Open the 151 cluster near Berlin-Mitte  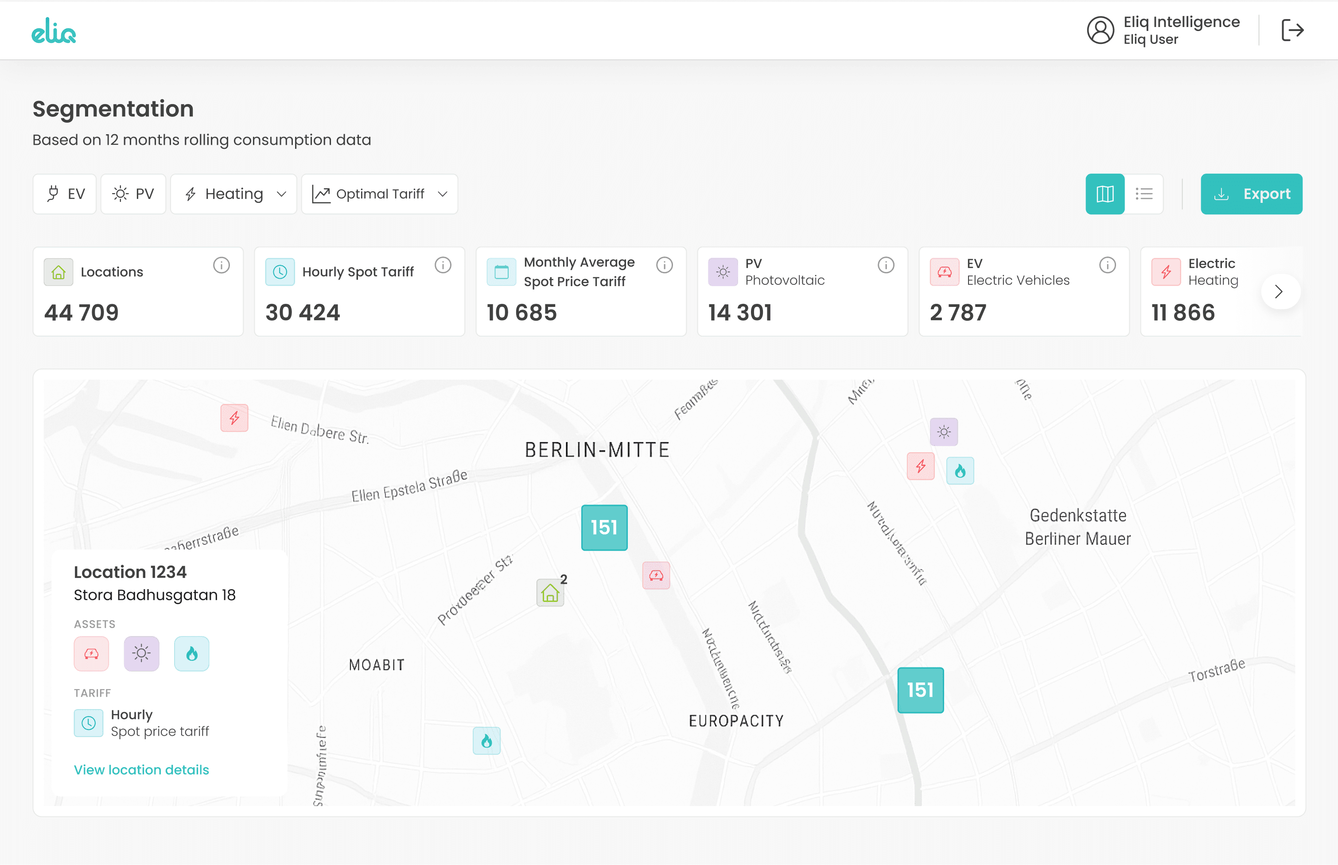(x=604, y=528)
